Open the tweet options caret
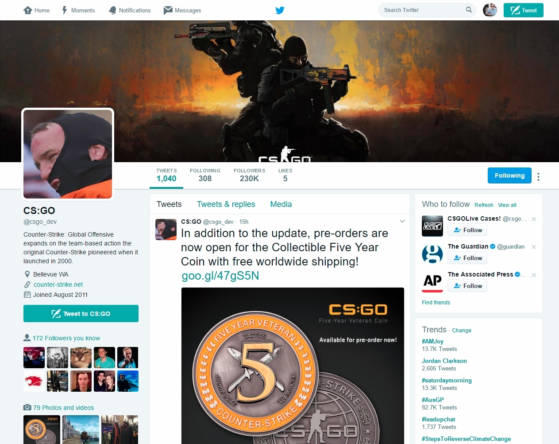Screen dimensions: 559x444 coord(402,221)
